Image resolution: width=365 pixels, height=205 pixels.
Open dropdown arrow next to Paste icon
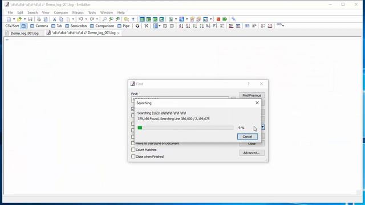click(x=73, y=19)
